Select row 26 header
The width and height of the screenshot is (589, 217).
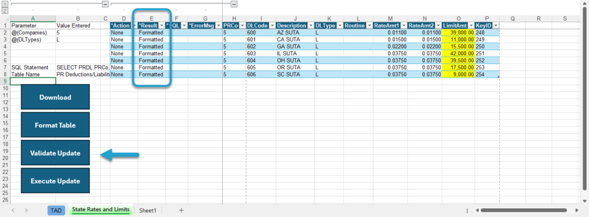click(x=5, y=200)
